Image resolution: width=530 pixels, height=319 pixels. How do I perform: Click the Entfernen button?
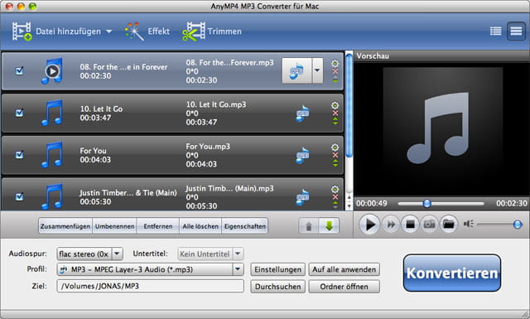[158, 226]
